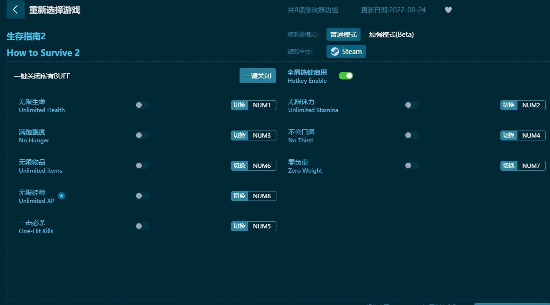
Task: Click the Steam platform icon
Action: click(x=345, y=51)
